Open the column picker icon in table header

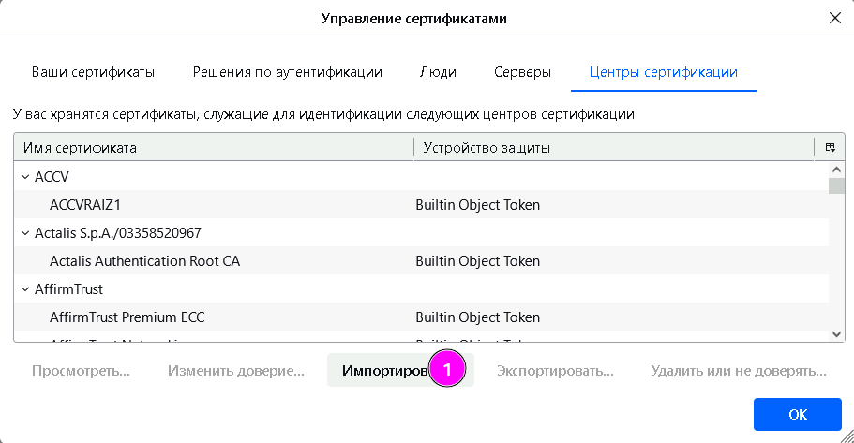(x=830, y=148)
